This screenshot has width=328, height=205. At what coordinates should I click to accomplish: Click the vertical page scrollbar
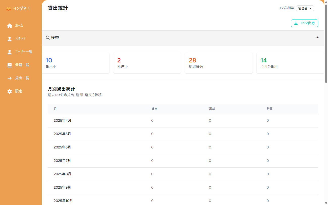[326, 45]
